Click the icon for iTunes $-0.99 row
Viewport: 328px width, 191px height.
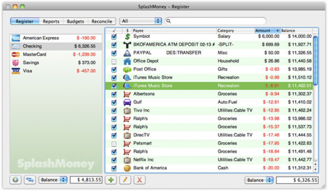coord(127,77)
